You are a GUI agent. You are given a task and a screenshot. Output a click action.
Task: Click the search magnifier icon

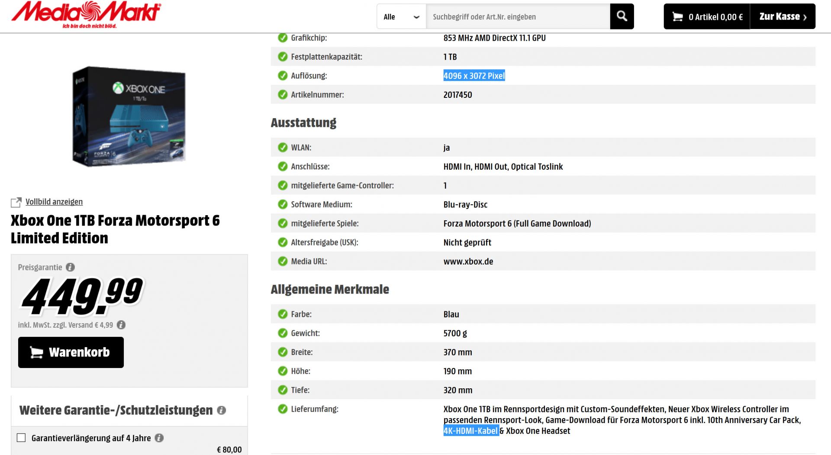click(622, 16)
